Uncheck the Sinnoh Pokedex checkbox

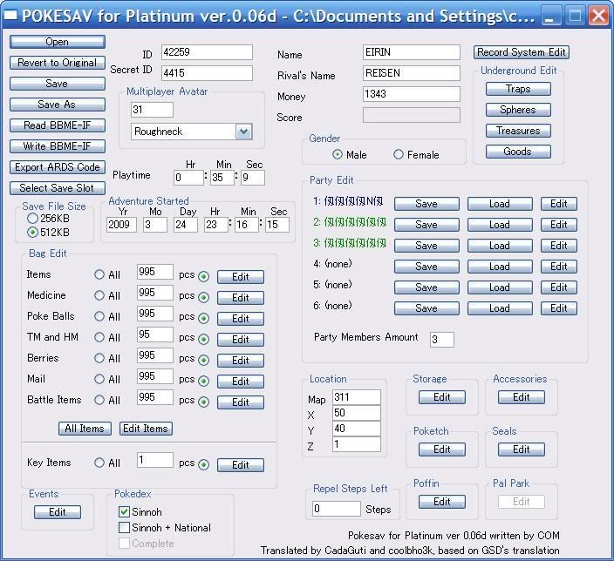124,512
